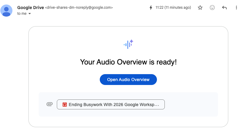Add an emoji reaction to the email
Screen dimensions: 244x135
pos(212,8)
